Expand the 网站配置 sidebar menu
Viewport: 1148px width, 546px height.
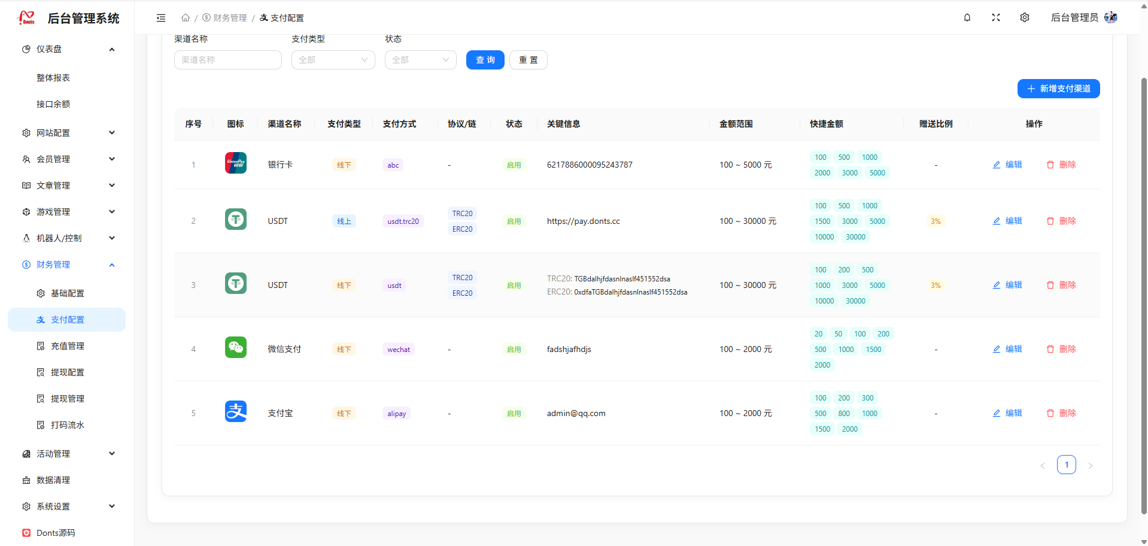click(67, 133)
